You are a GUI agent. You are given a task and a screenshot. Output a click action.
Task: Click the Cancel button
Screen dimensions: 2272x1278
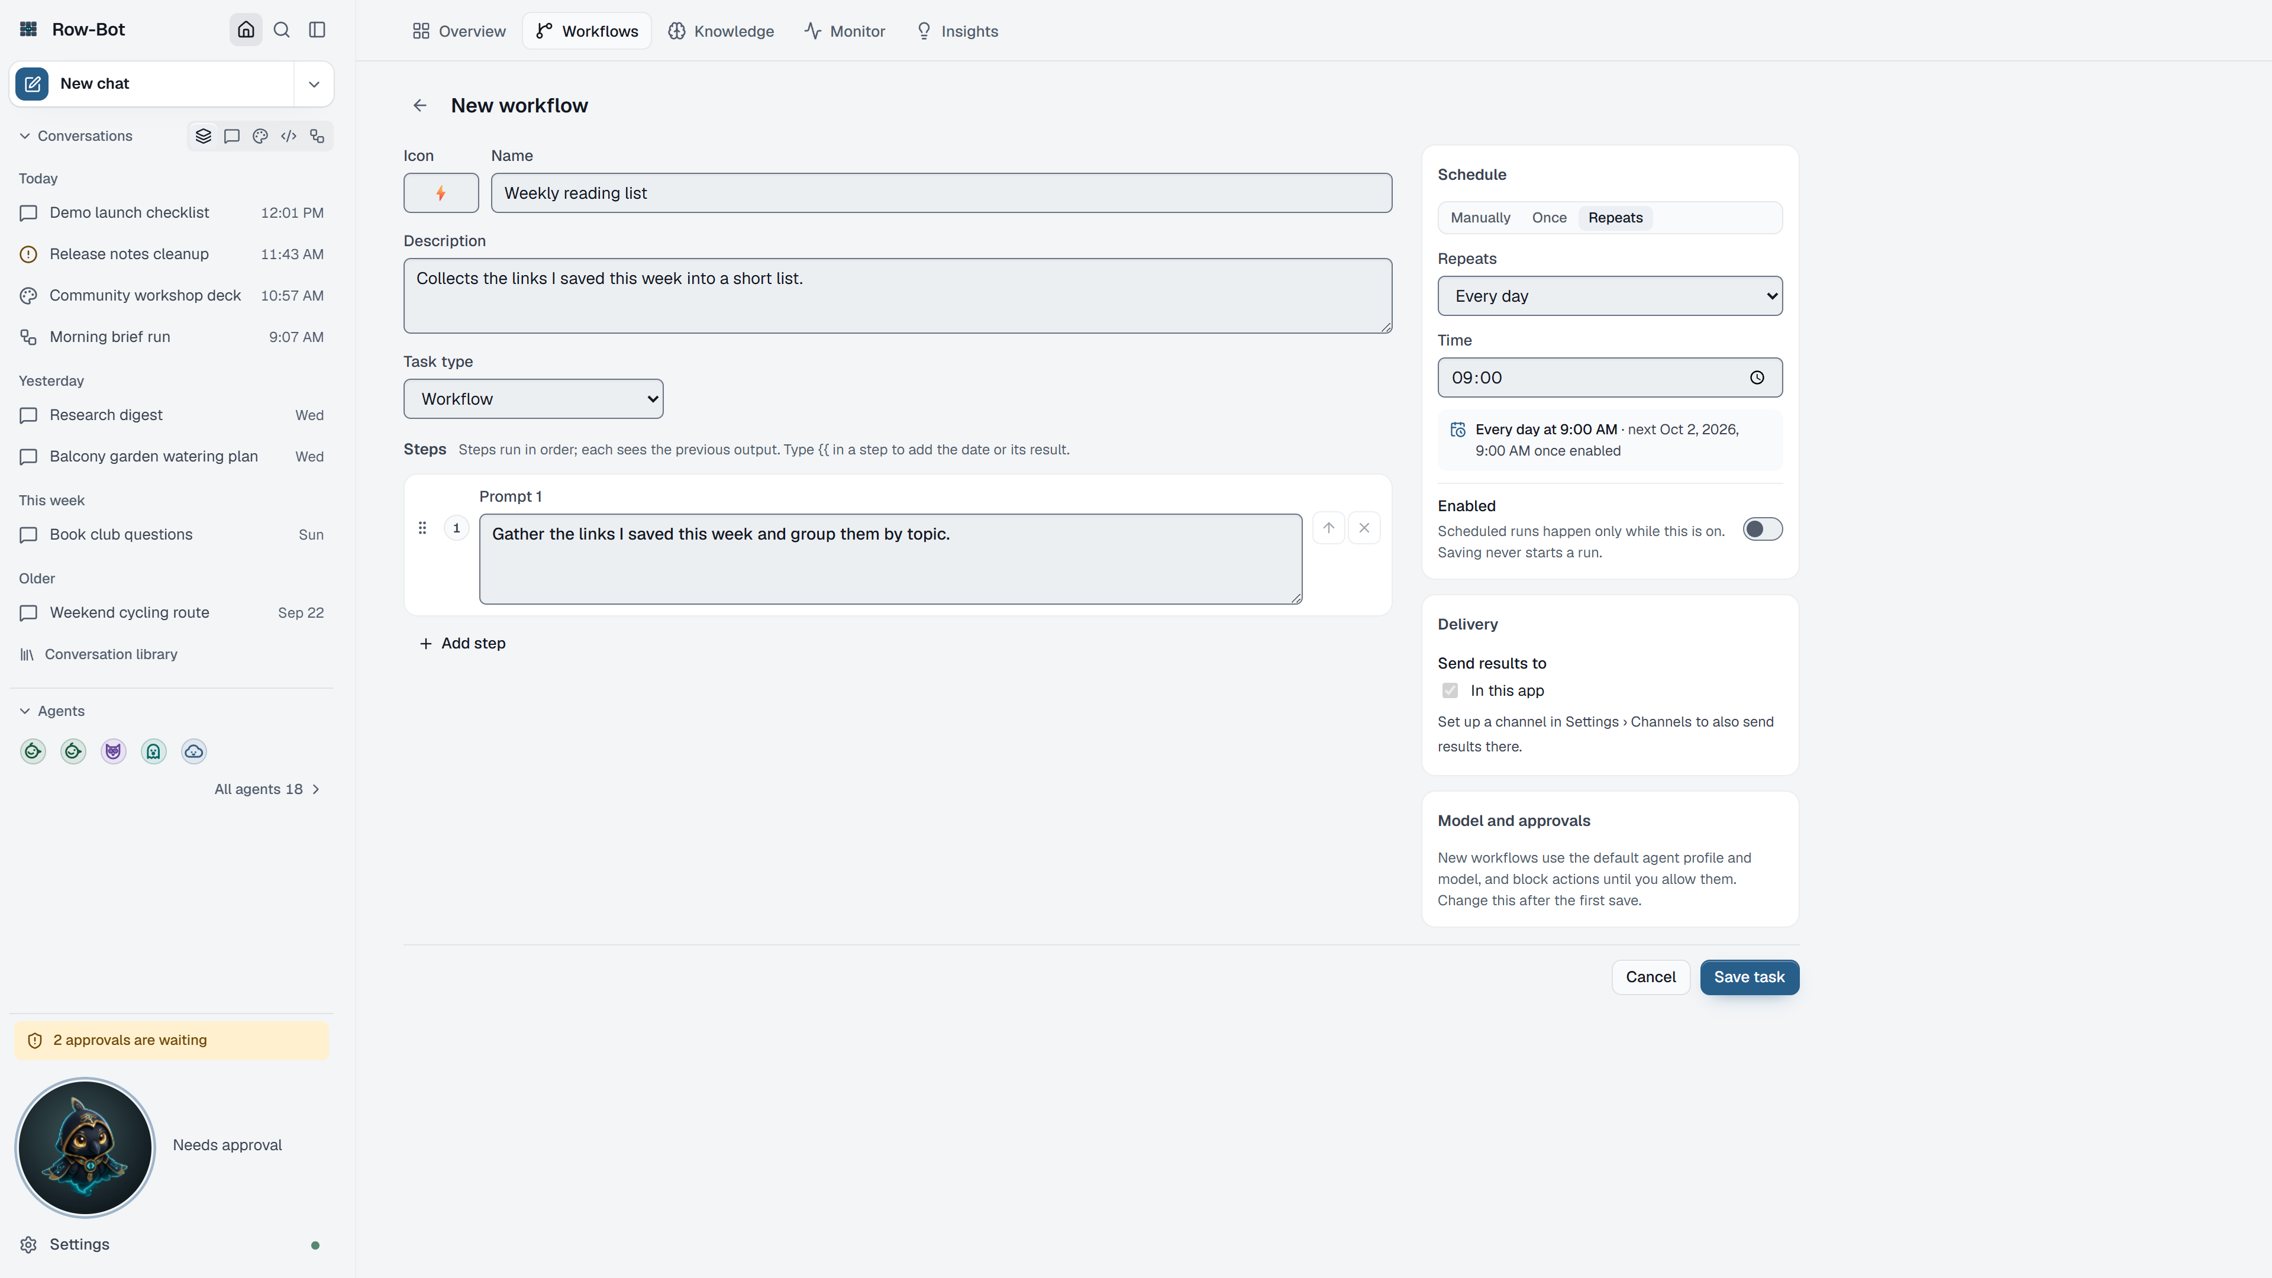[x=1650, y=977]
